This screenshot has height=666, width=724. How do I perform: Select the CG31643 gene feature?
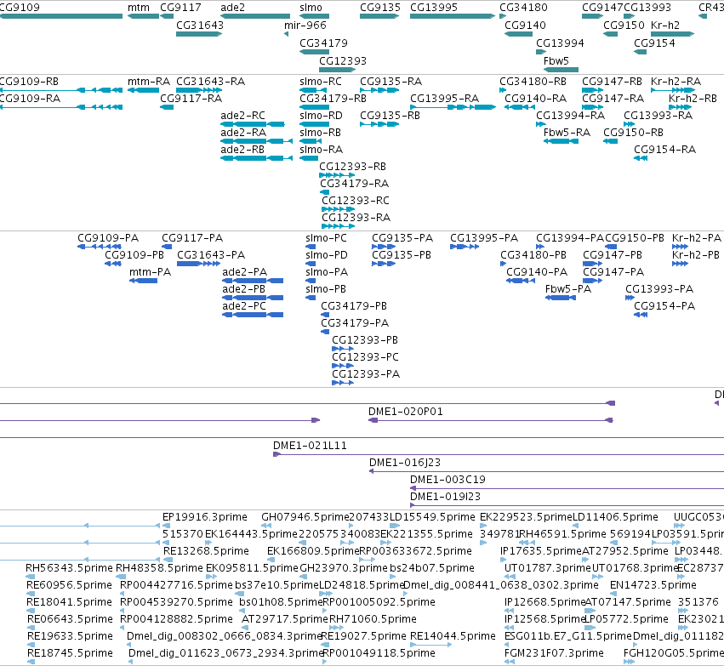pos(199,34)
